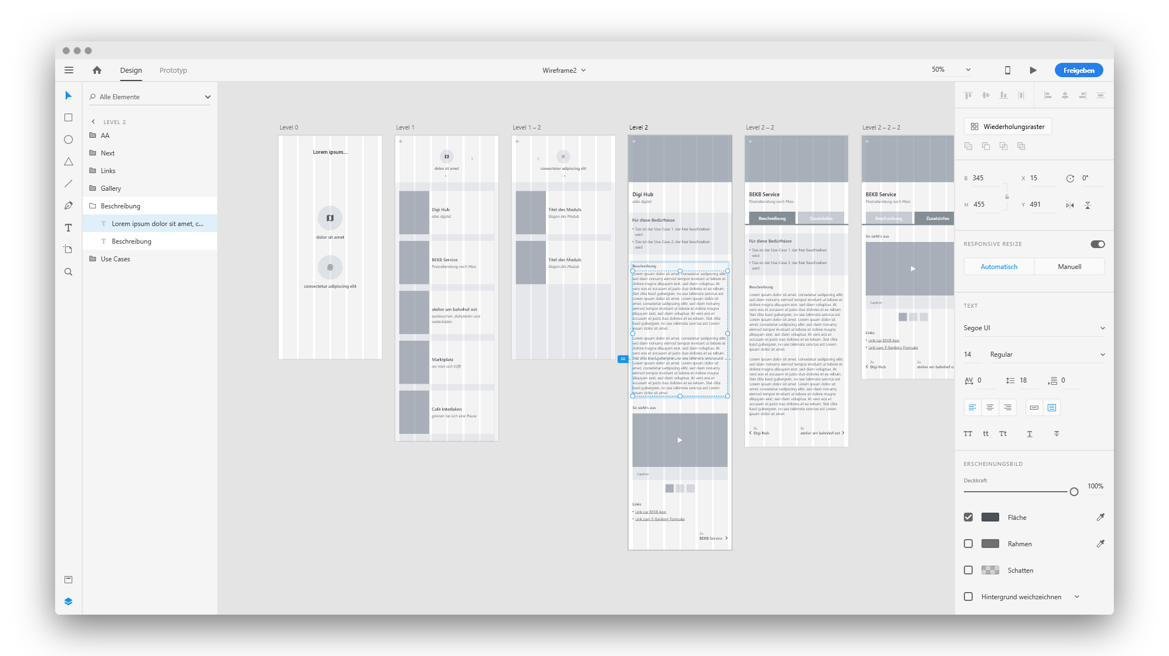This screenshot has width=1169, height=656.
Task: Click the Freigeben button top right
Action: (1080, 70)
